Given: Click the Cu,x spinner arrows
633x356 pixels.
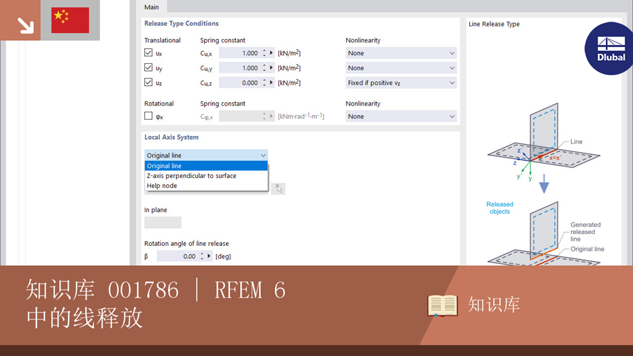Looking at the screenshot, I should [265, 53].
